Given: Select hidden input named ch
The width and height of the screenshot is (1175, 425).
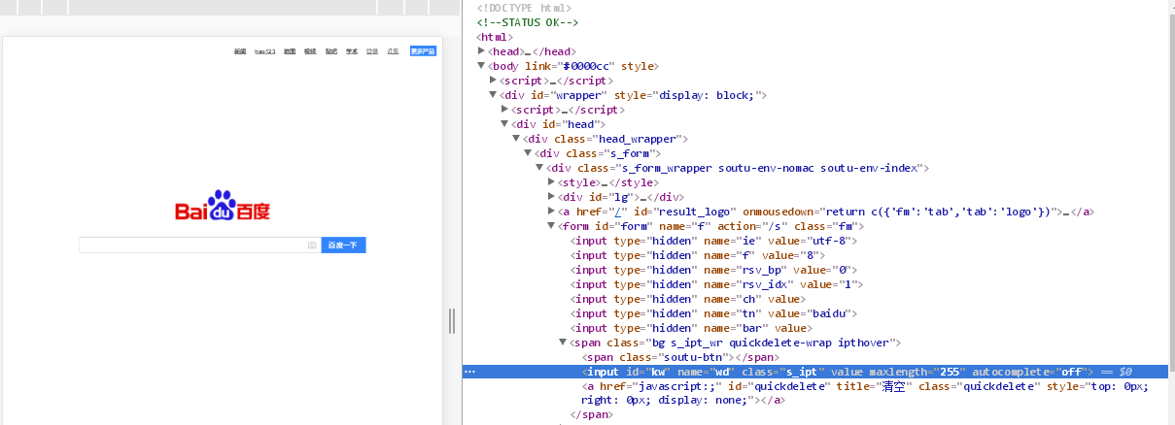Looking at the screenshot, I should (x=687, y=299).
